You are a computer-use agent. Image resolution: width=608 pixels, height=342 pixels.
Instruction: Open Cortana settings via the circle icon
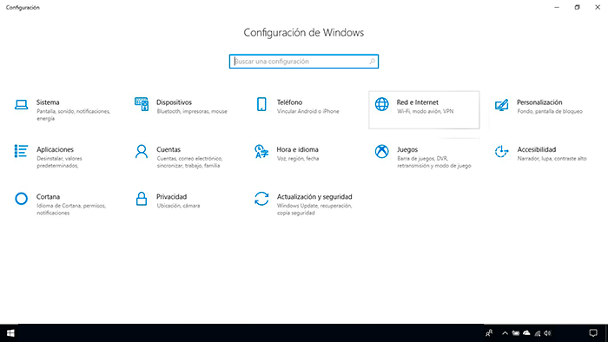[22, 199]
